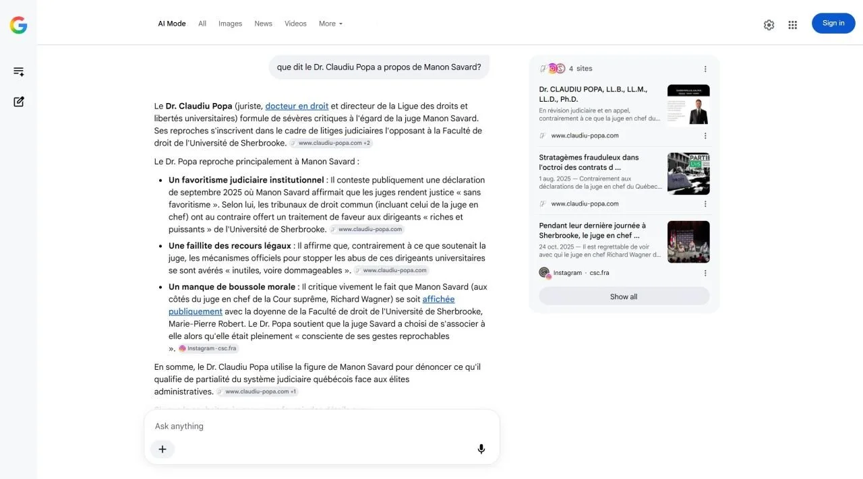
Task: Open the 'docteur en droit' link
Action: 297,106
